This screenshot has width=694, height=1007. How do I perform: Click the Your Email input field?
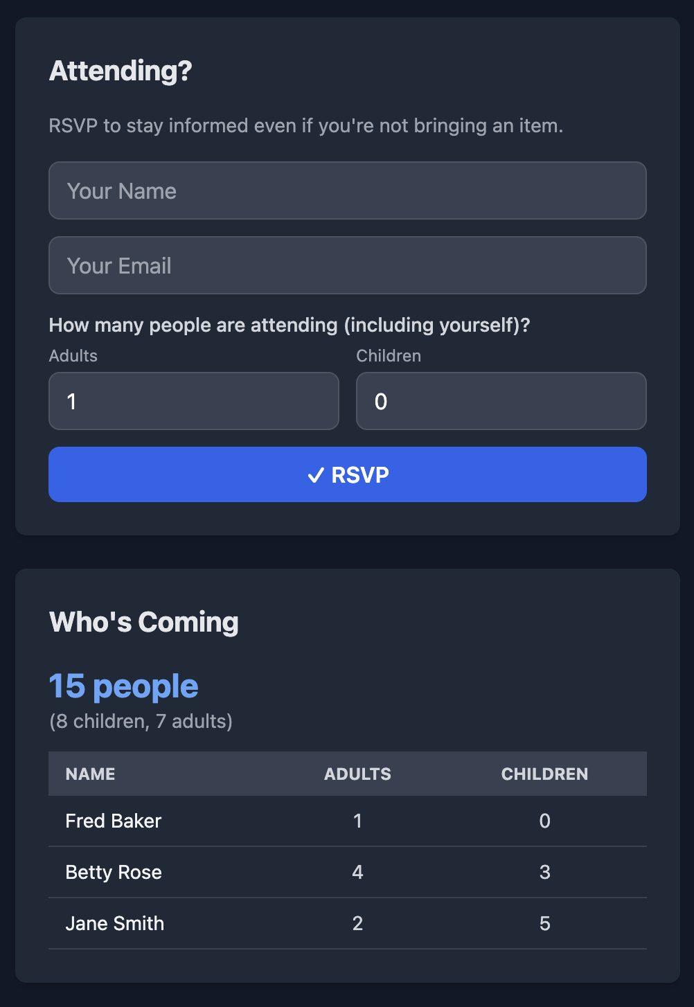(x=347, y=265)
